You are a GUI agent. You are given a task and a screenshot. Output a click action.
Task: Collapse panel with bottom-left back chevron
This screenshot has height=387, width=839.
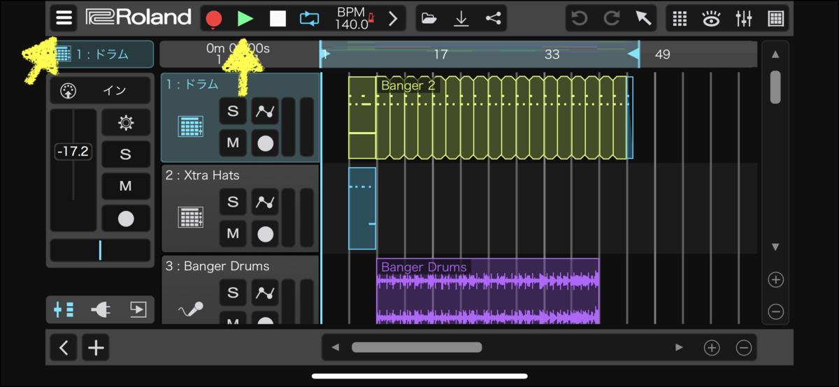[x=64, y=348]
